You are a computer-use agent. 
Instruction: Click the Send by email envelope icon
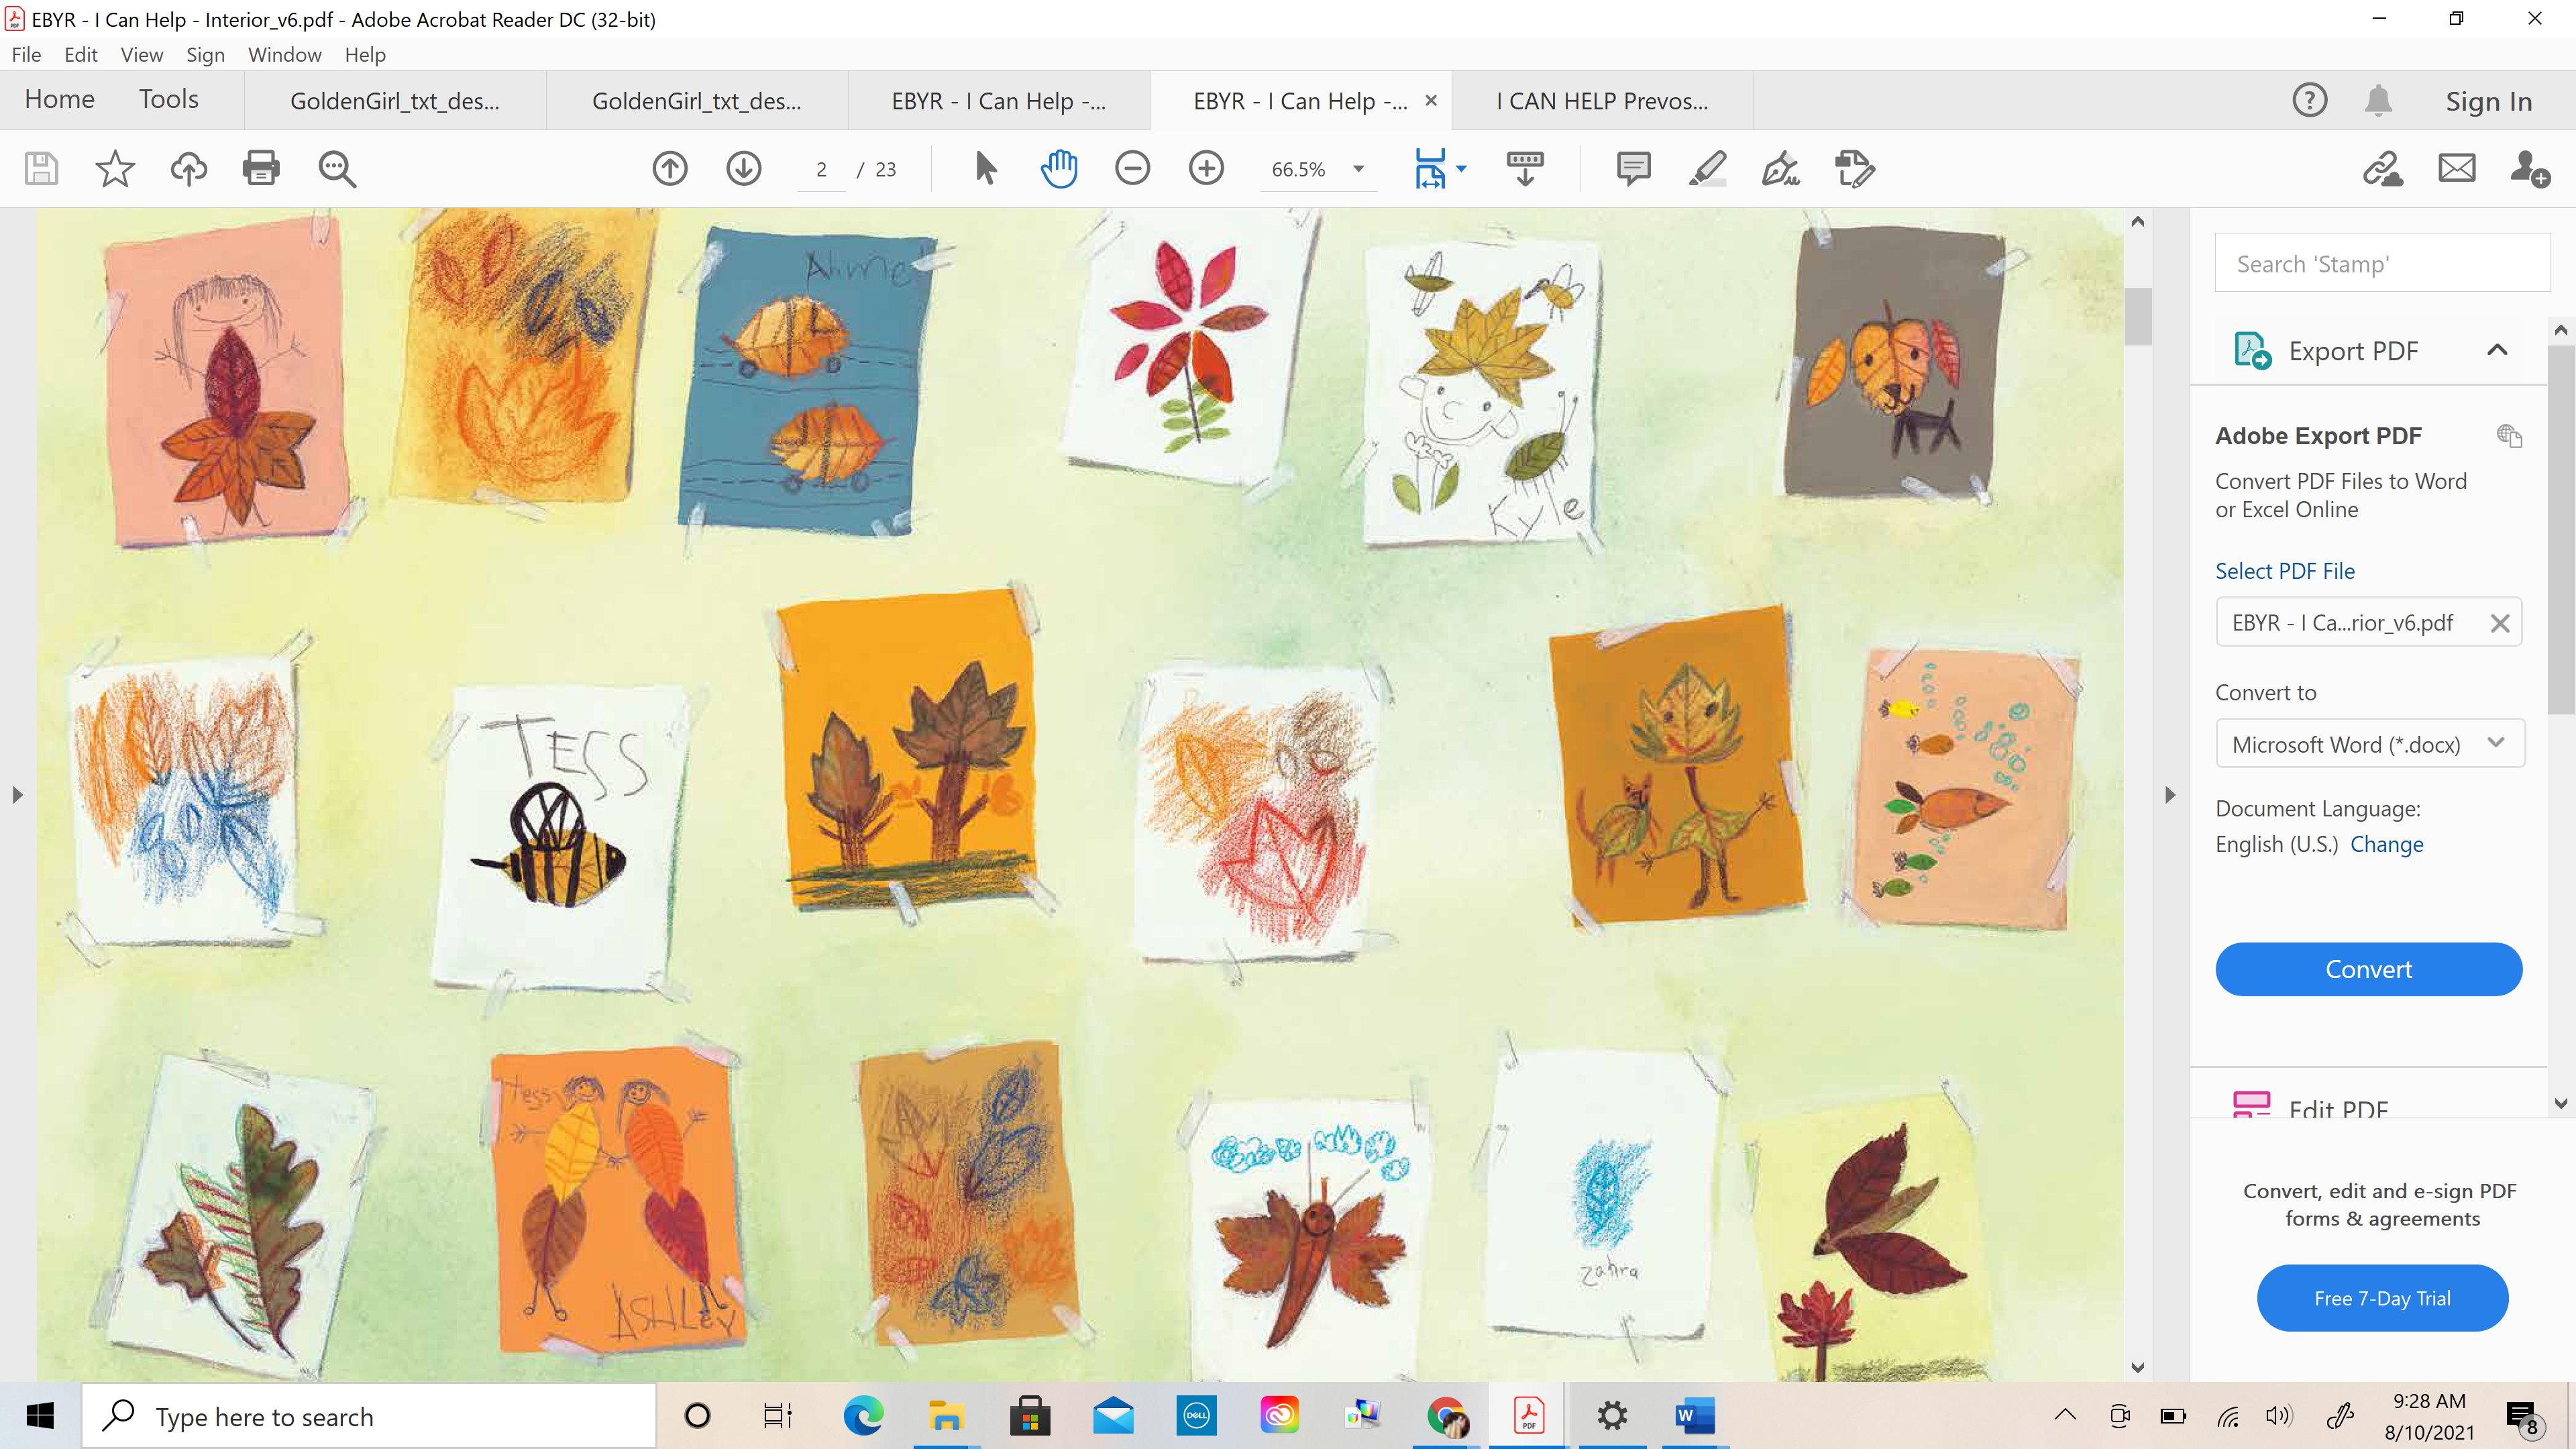[2456, 168]
